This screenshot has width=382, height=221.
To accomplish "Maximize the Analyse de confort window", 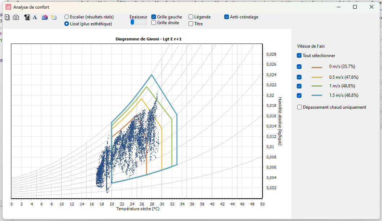I will (x=355, y=7).
